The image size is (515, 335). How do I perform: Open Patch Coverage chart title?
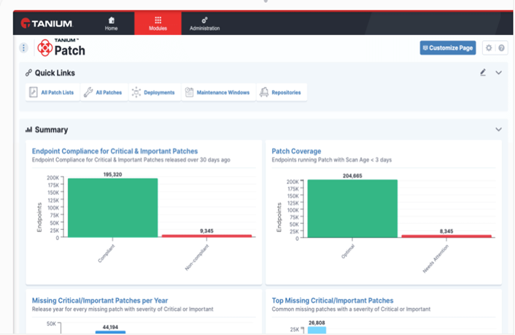pyautogui.click(x=296, y=151)
